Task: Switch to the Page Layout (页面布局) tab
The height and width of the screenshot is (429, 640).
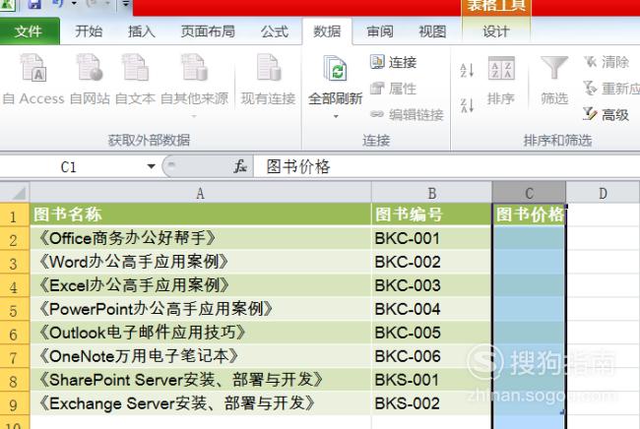Action: pos(208,31)
